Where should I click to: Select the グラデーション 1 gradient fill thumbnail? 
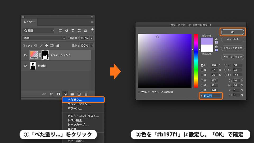tap(34, 55)
